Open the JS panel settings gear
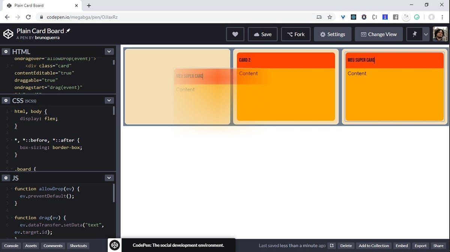This screenshot has width=450, height=252. click(6, 178)
